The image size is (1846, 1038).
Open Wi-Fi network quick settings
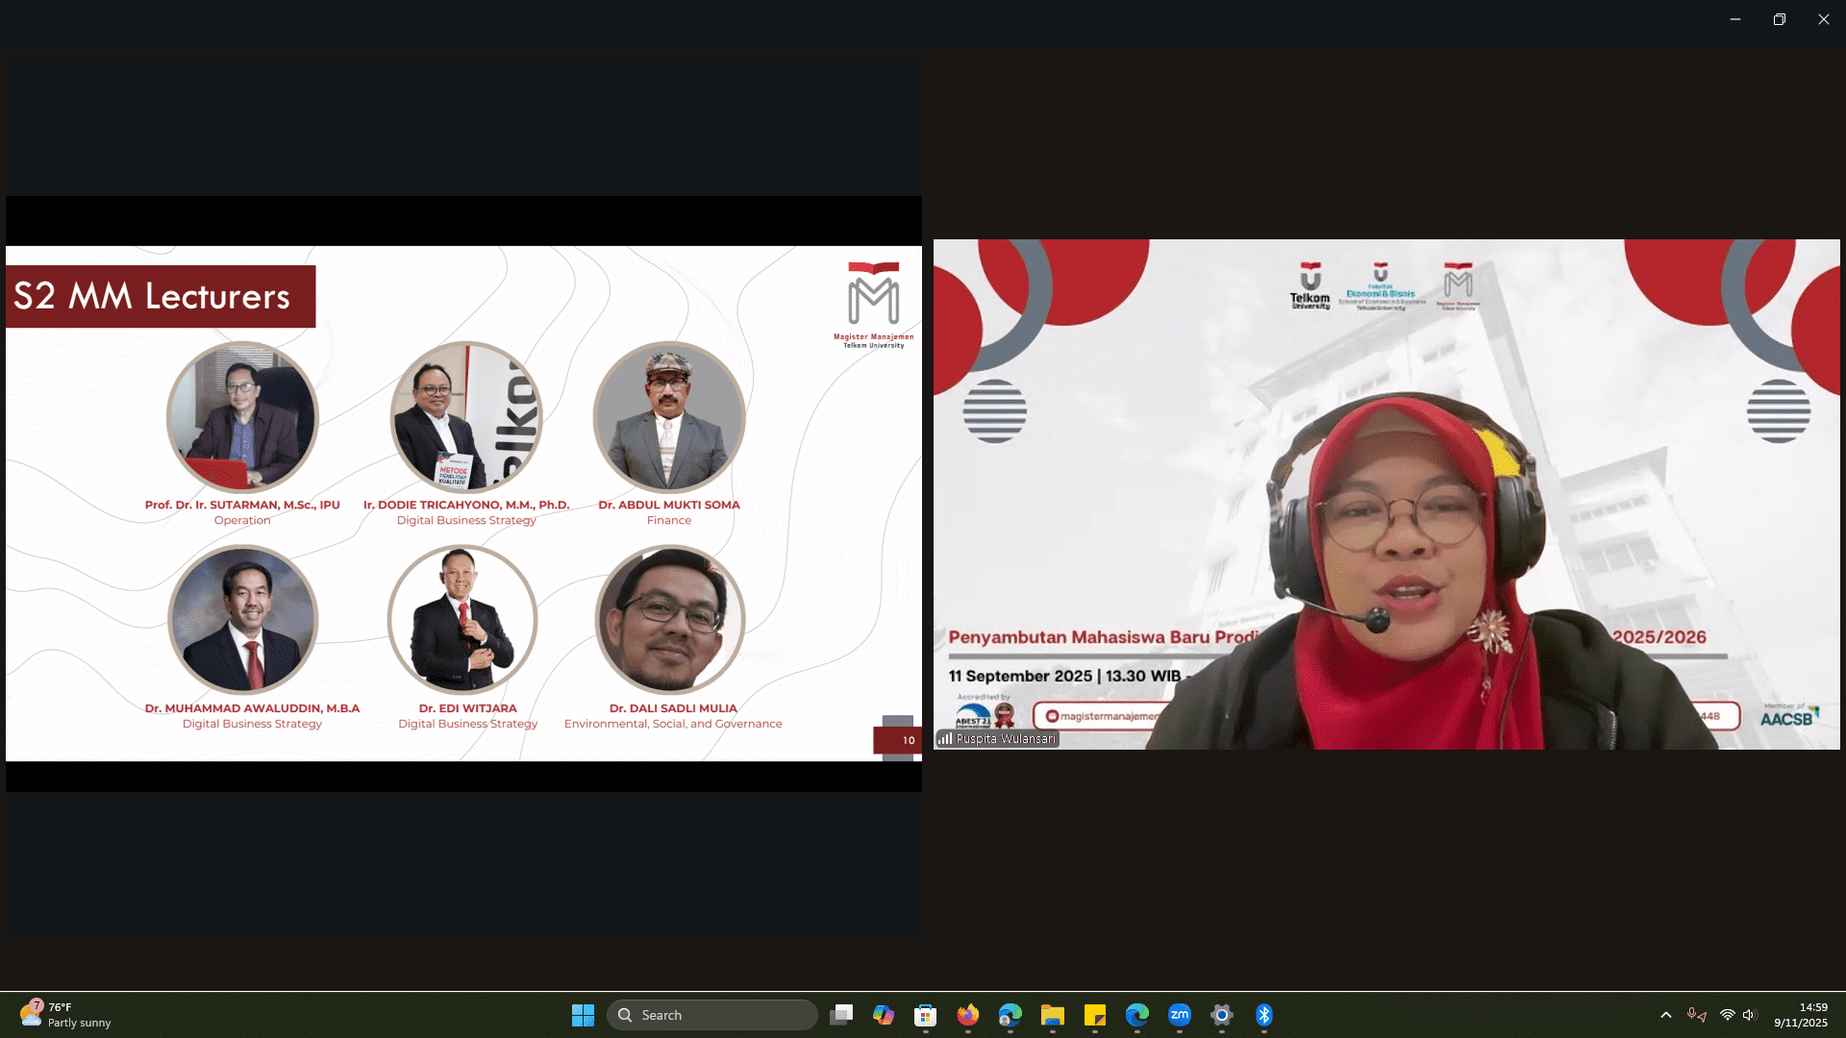click(1727, 1015)
